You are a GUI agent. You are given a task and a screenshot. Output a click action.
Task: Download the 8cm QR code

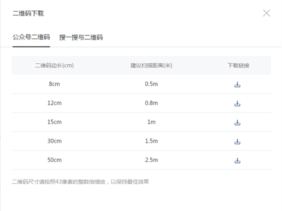237,85
